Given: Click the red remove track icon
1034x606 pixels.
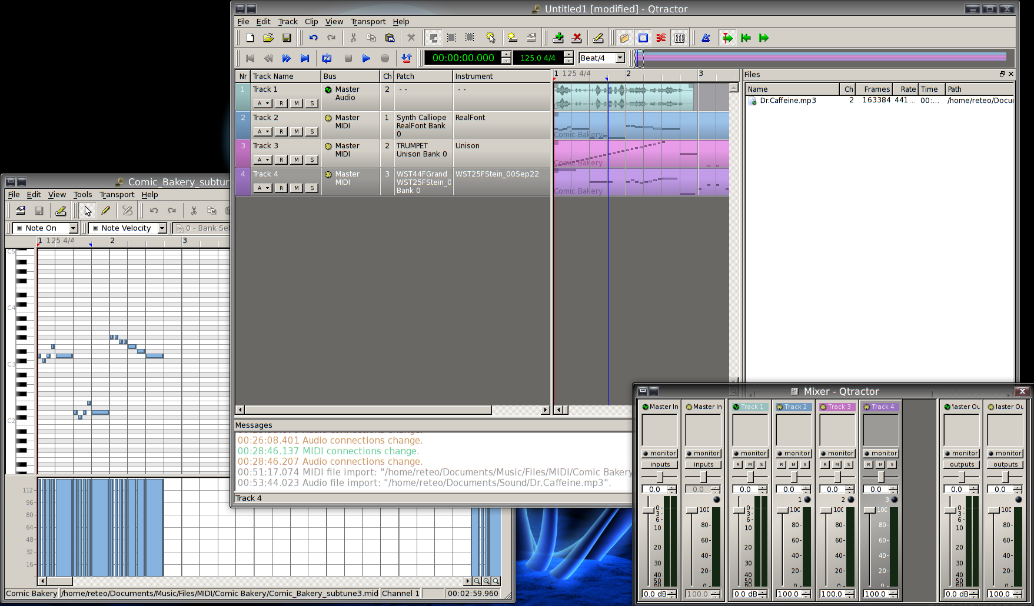Looking at the screenshot, I should [x=577, y=38].
